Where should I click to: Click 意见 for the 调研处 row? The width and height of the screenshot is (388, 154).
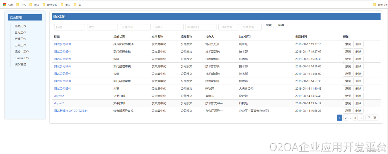click(x=348, y=44)
